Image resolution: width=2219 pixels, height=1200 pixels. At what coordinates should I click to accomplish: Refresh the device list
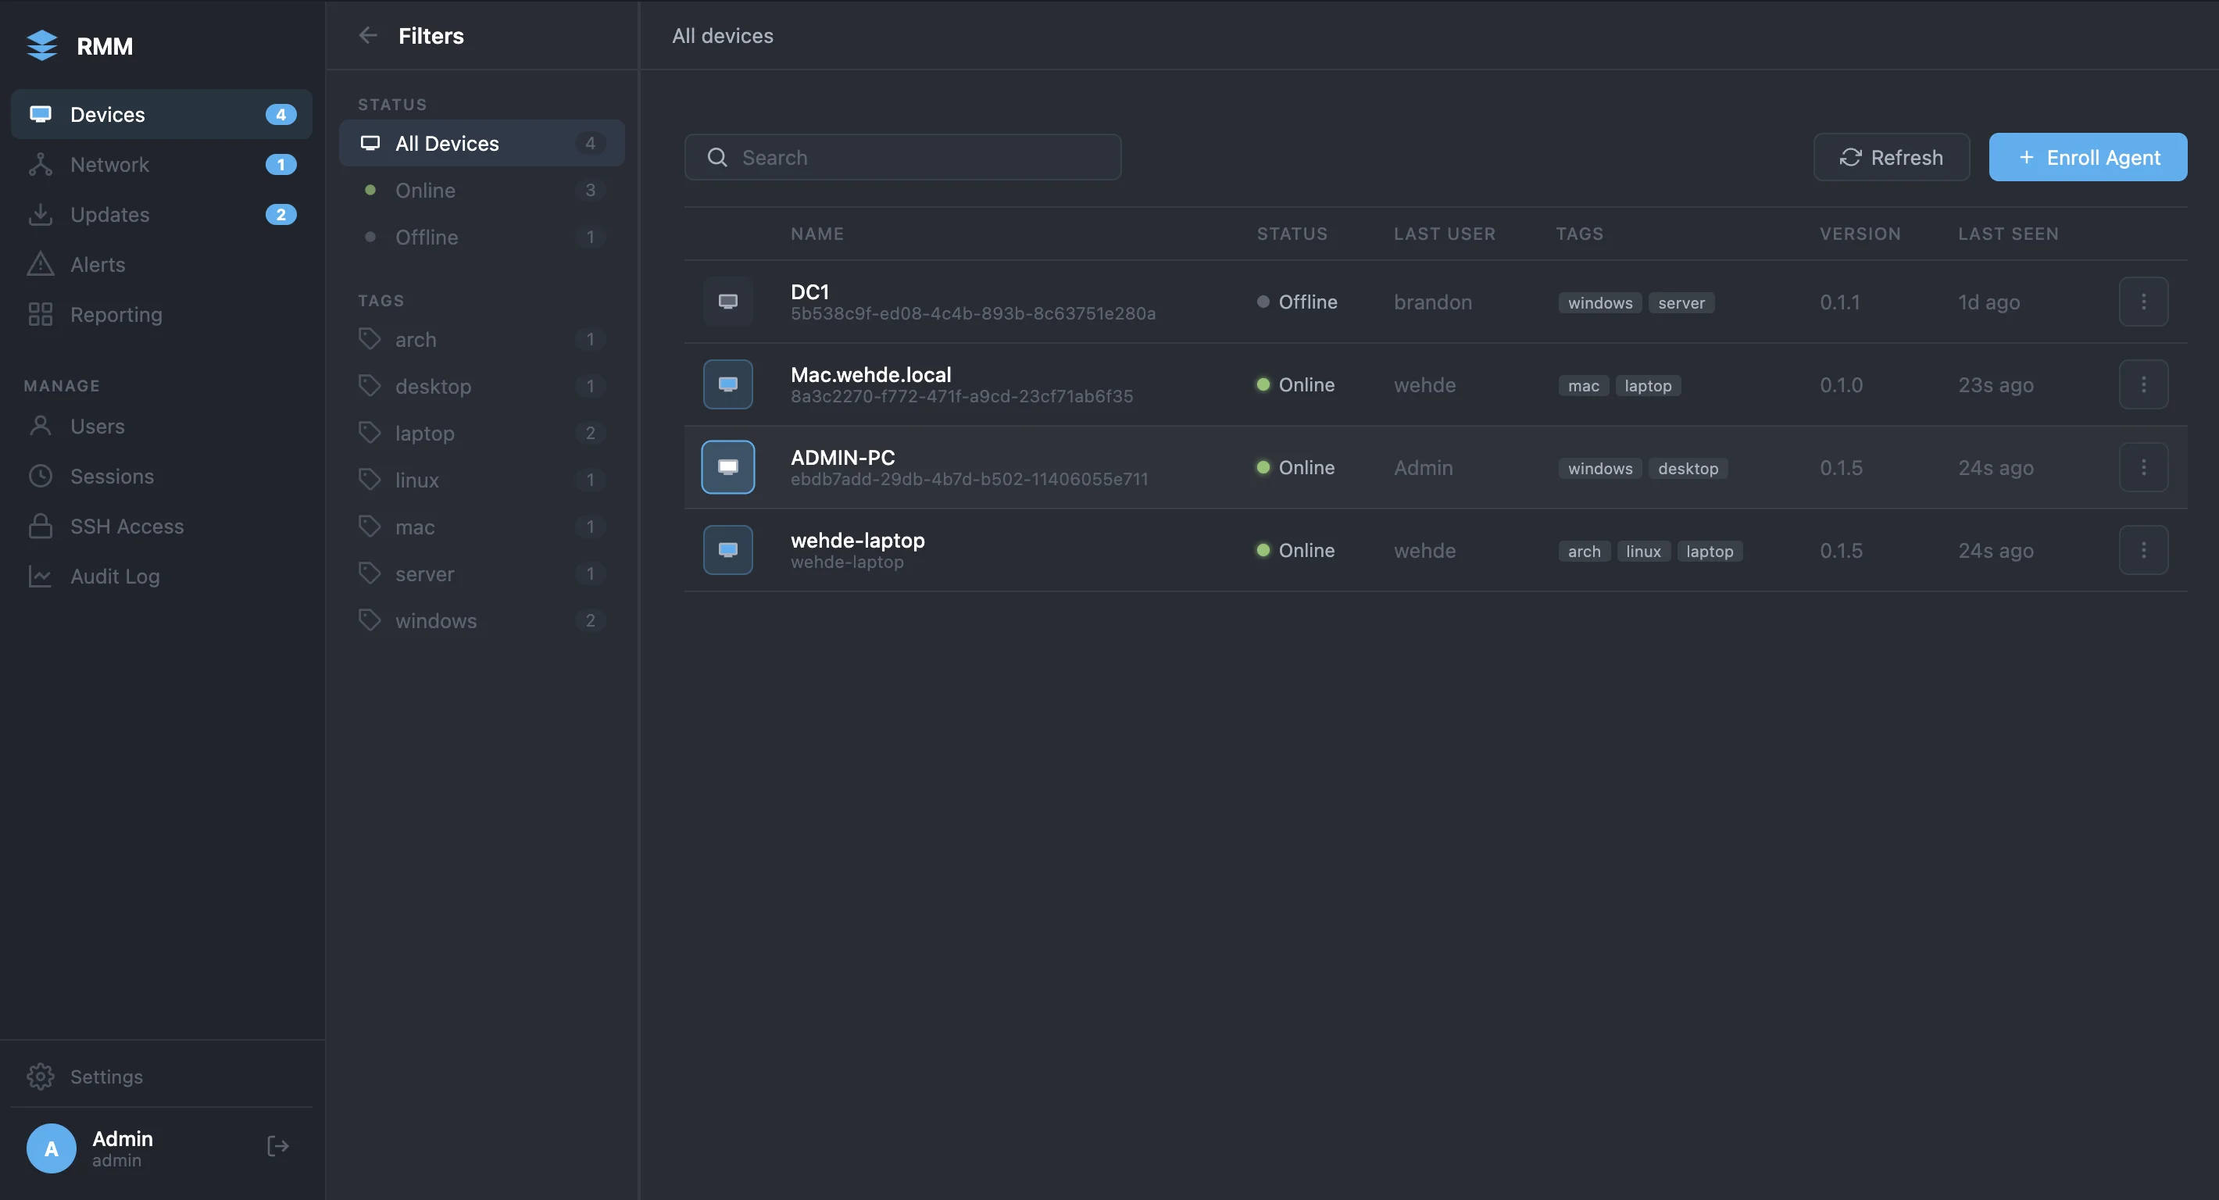(1892, 157)
